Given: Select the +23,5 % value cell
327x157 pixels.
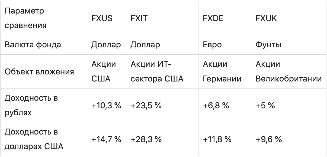Looking at the screenshot, I should (146, 106).
